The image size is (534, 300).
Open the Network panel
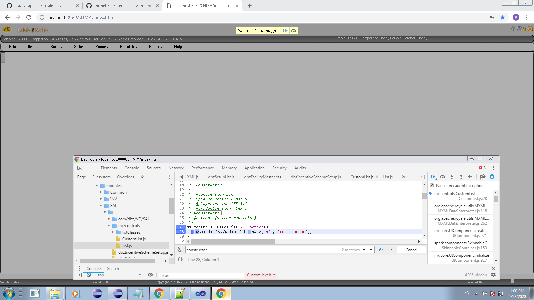coord(176,168)
